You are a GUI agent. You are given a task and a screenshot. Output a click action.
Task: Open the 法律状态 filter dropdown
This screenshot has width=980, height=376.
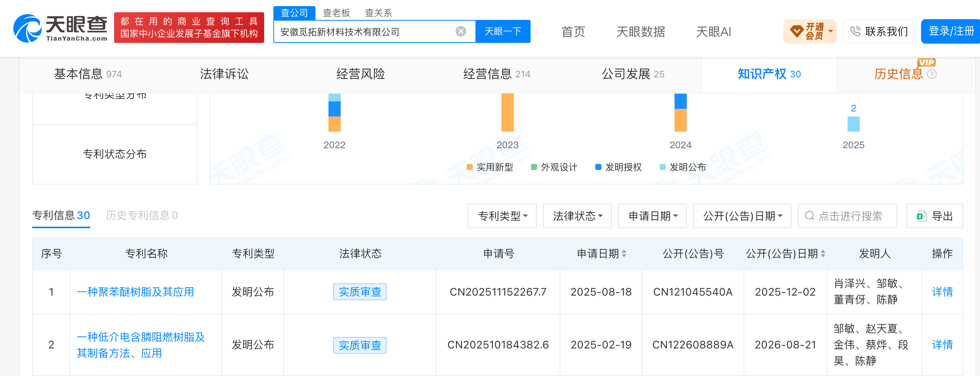pyautogui.click(x=577, y=216)
